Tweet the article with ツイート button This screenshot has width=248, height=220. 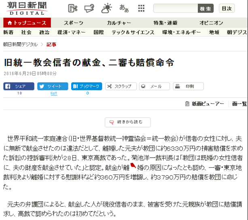[53, 86]
